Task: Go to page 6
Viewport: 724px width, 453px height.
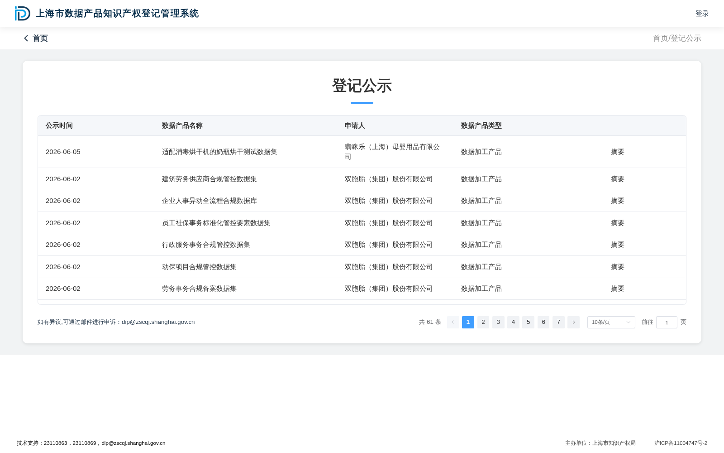Action: click(x=543, y=322)
